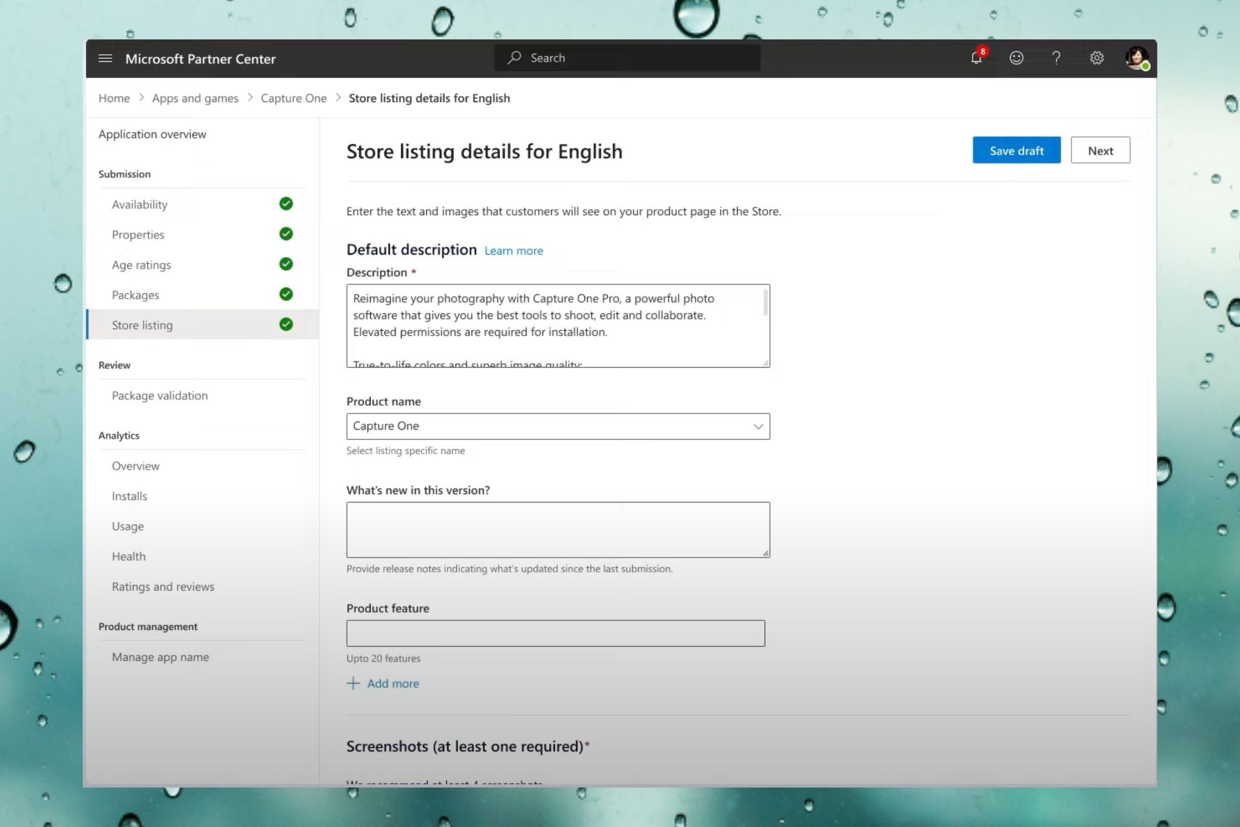Click the 'Submission' sidebar heading
Screen dimensions: 1240x827
124,174
